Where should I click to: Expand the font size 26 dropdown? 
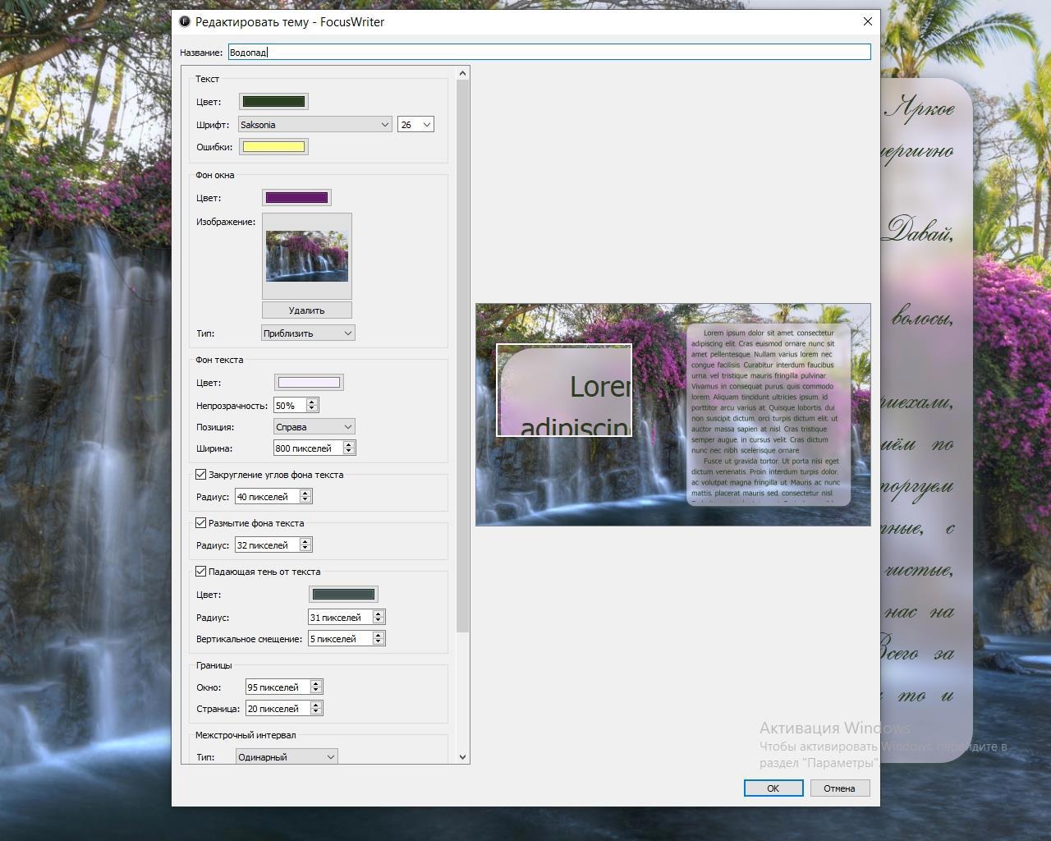pos(415,125)
